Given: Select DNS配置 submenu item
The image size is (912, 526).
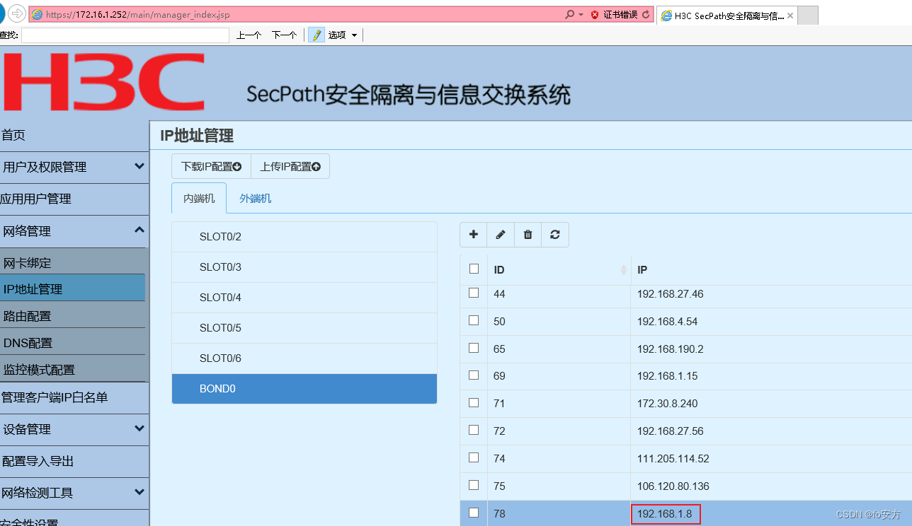Looking at the screenshot, I should pos(72,343).
